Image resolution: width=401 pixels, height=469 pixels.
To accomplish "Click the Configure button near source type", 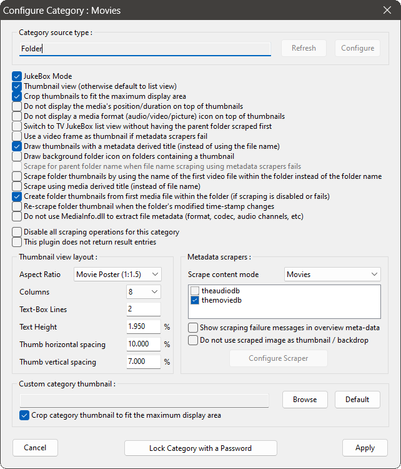I will [358, 48].
